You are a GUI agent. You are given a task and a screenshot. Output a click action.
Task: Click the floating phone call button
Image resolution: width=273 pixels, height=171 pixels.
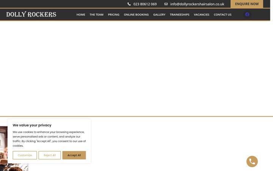point(252,161)
